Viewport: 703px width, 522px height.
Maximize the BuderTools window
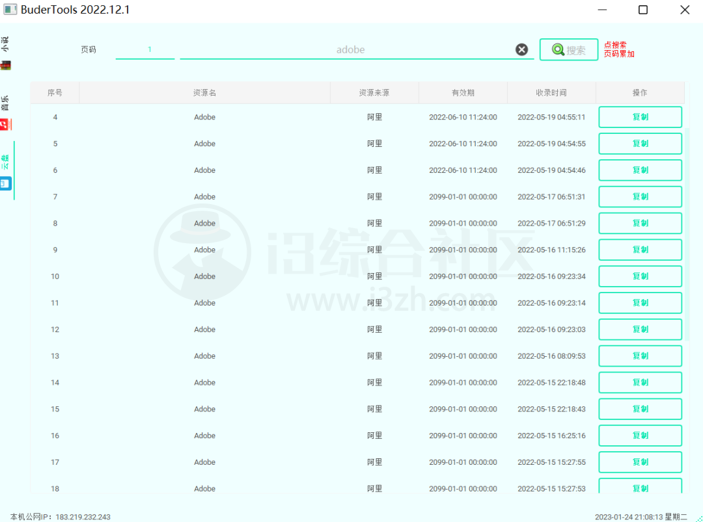click(643, 9)
